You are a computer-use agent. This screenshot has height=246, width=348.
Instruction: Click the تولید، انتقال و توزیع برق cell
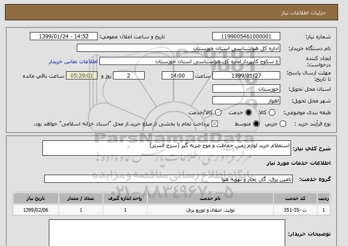click(210, 210)
